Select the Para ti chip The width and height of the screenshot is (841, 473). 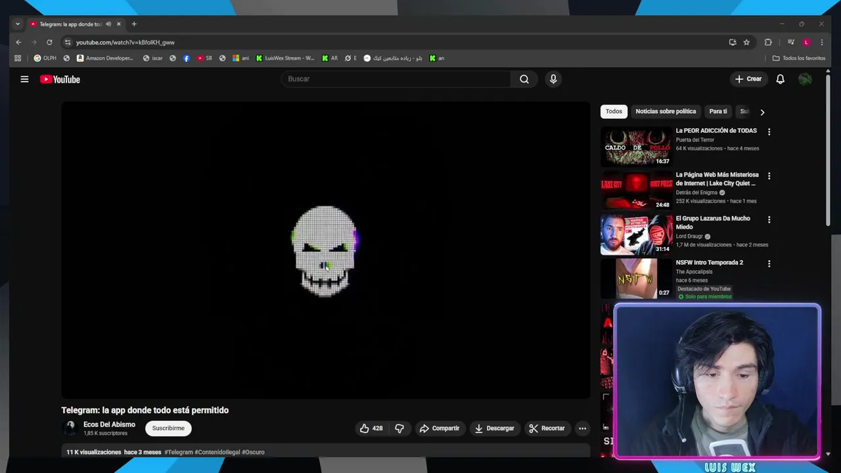pos(718,112)
